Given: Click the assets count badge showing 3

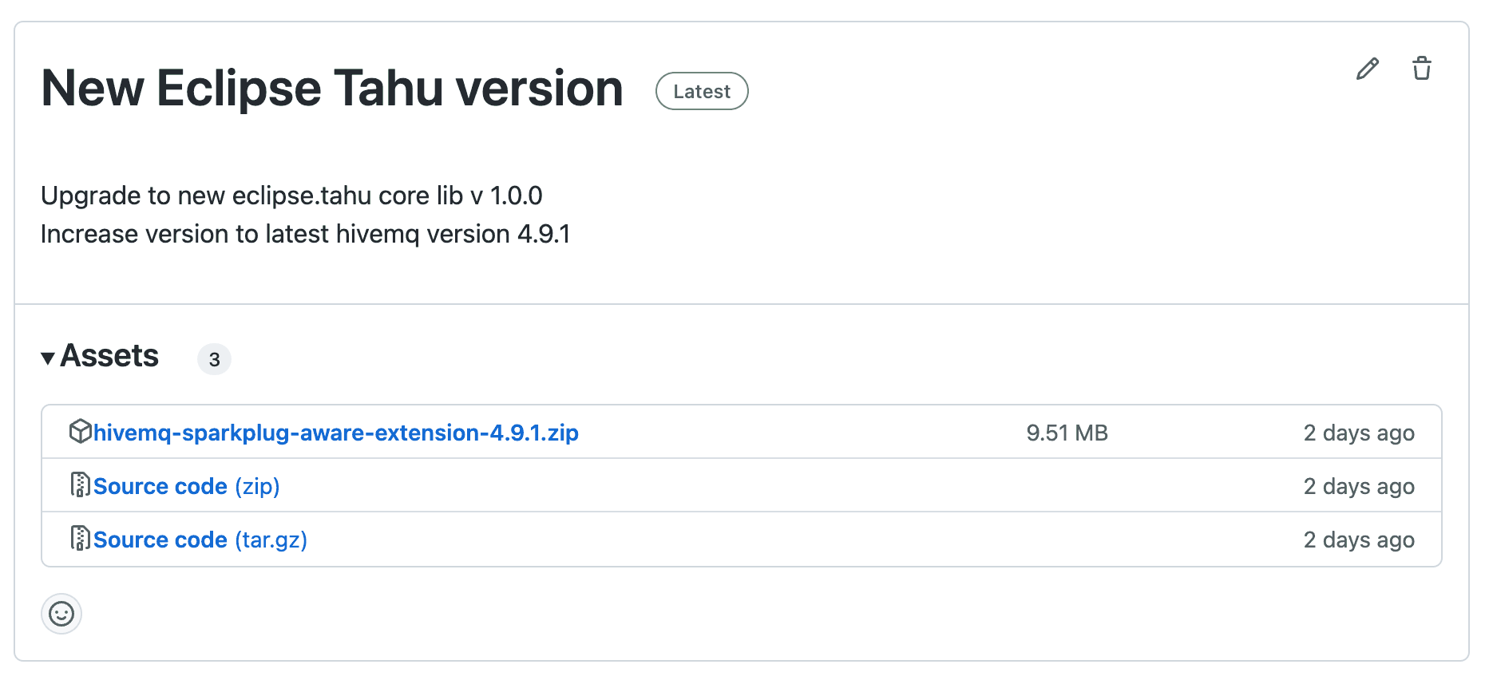Looking at the screenshot, I should [x=214, y=359].
